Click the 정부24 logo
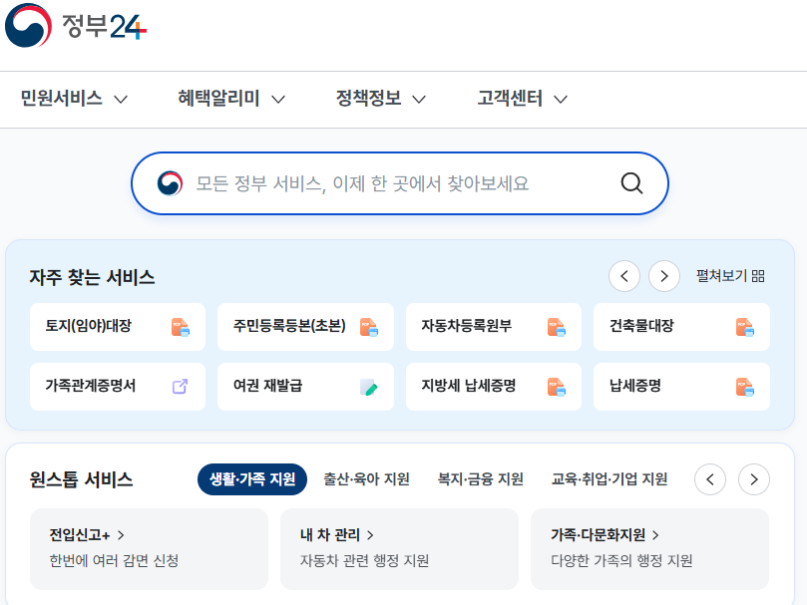807x605 pixels. 75,25
